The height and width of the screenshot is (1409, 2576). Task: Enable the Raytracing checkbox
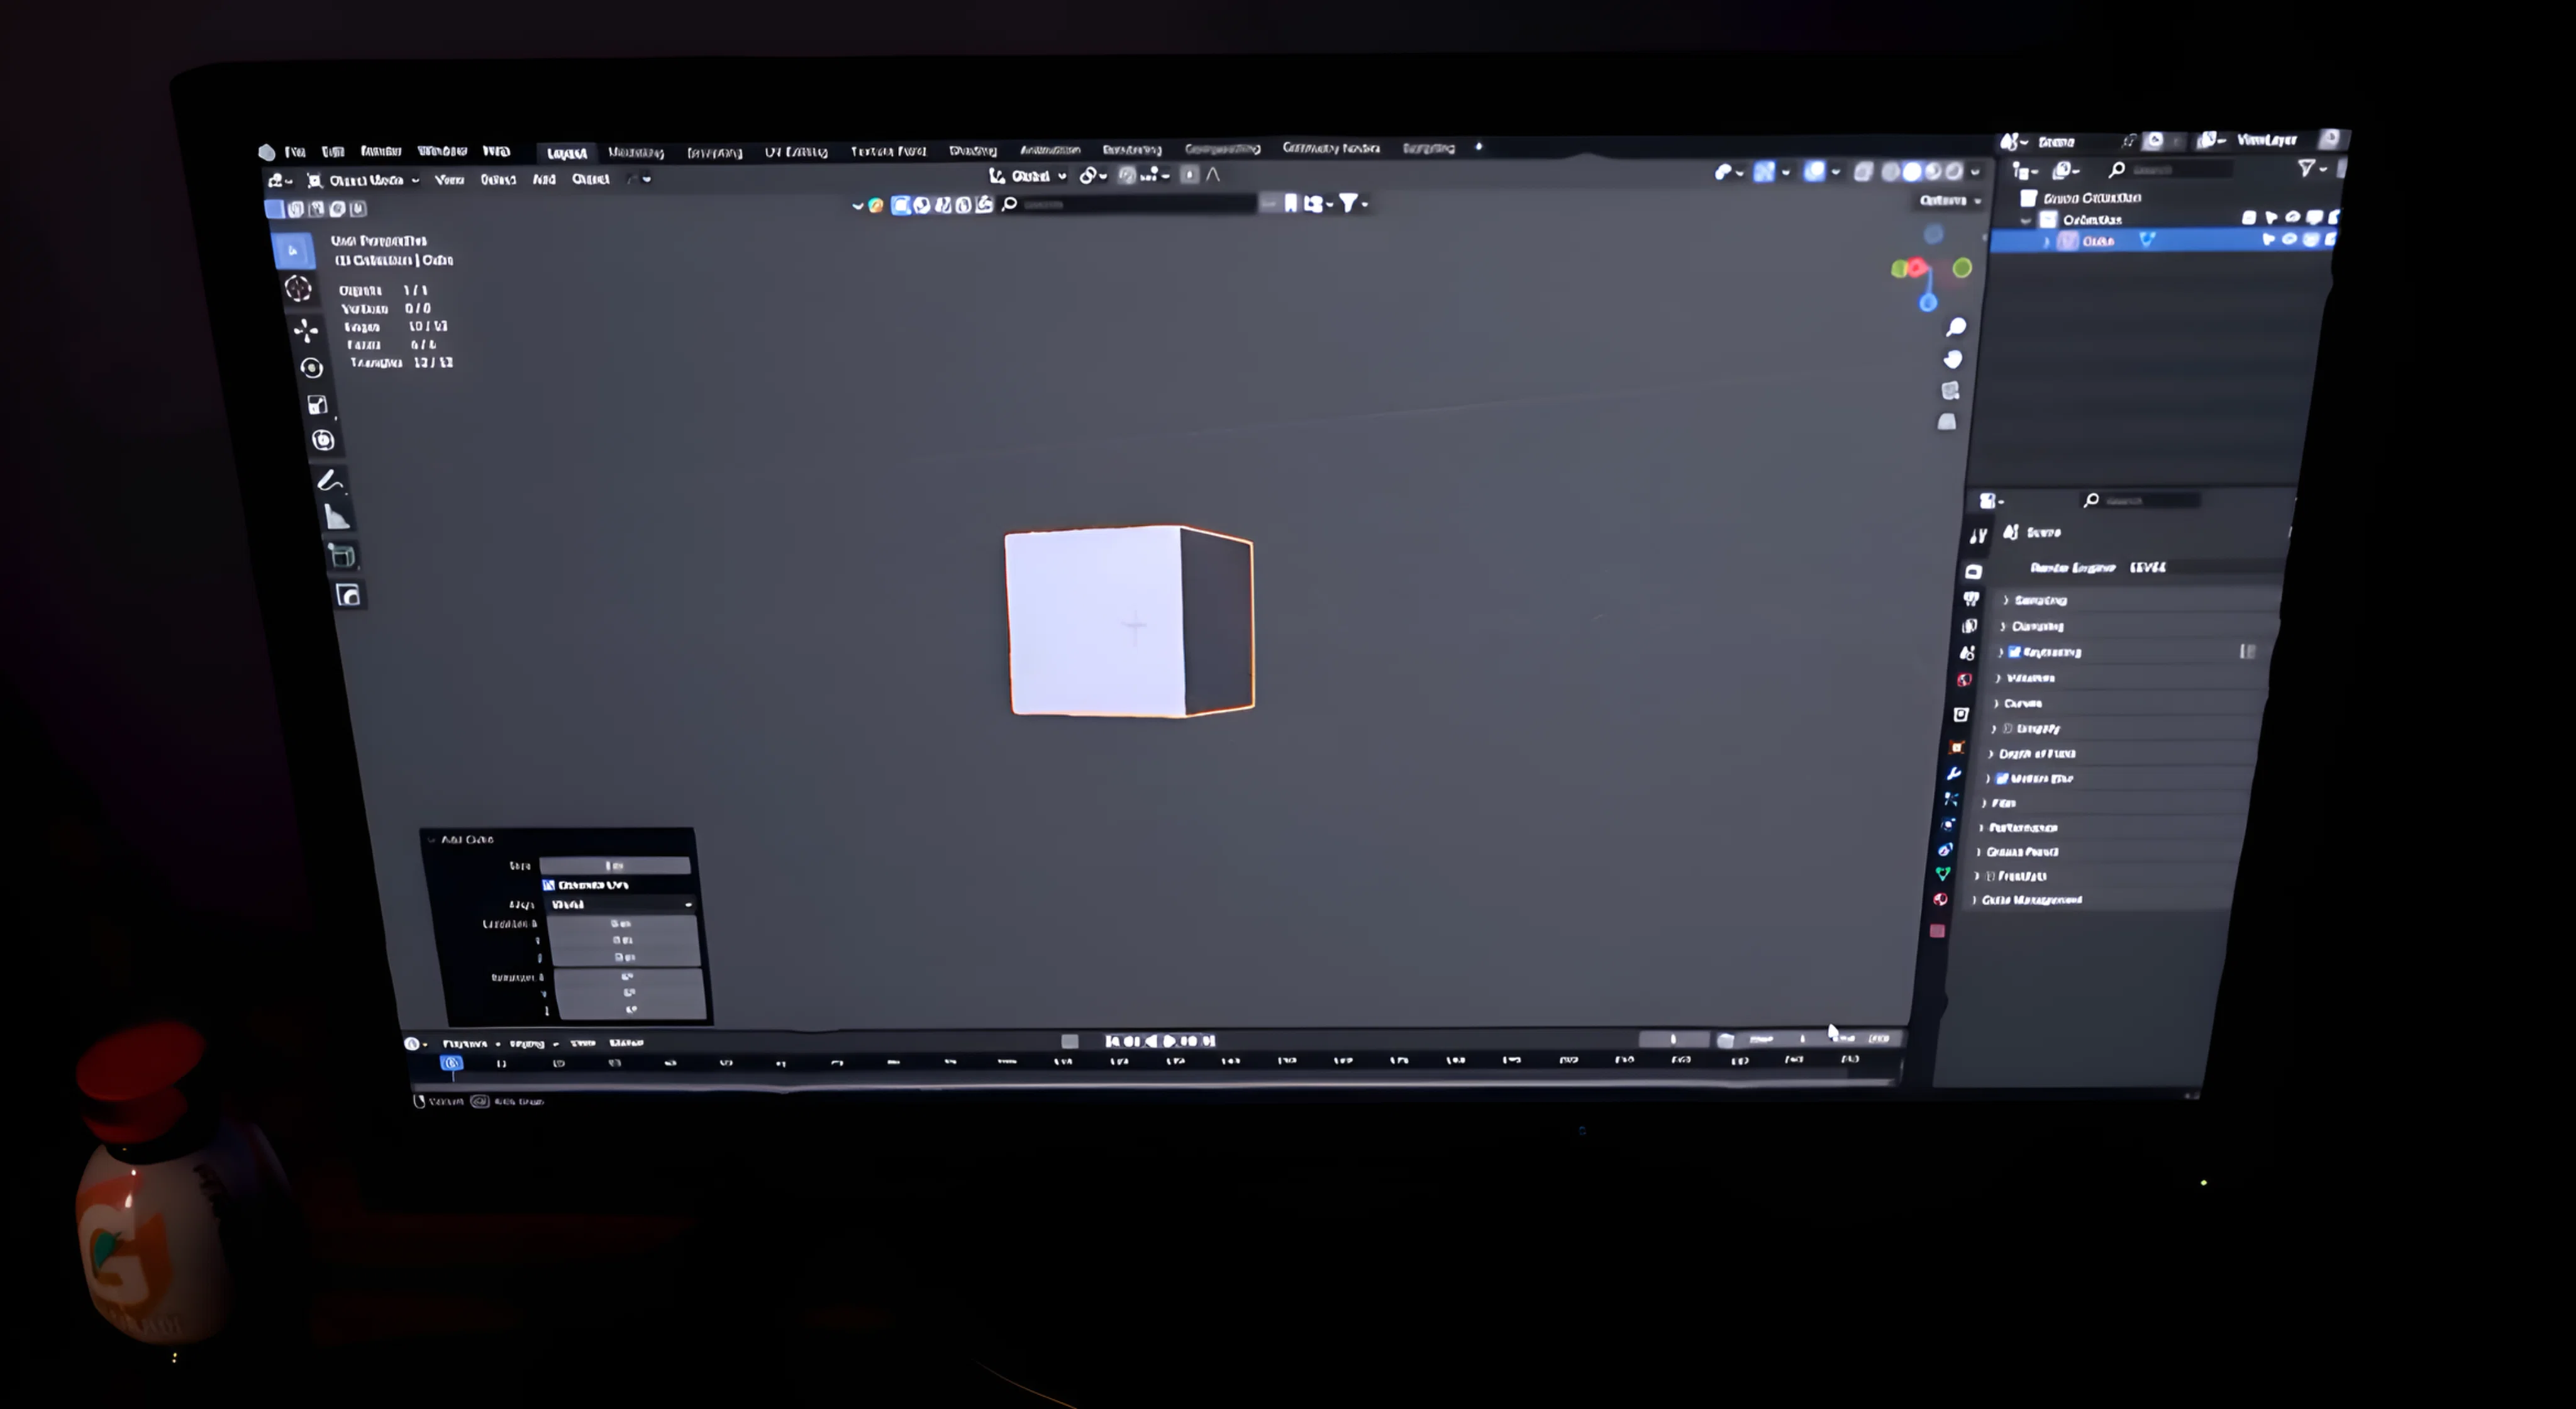click(2014, 652)
